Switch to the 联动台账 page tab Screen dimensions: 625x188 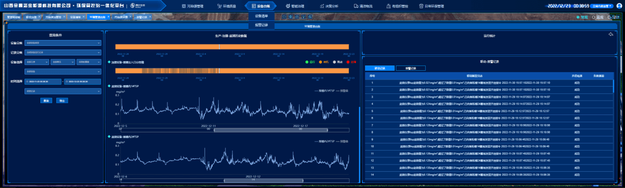[32, 17]
